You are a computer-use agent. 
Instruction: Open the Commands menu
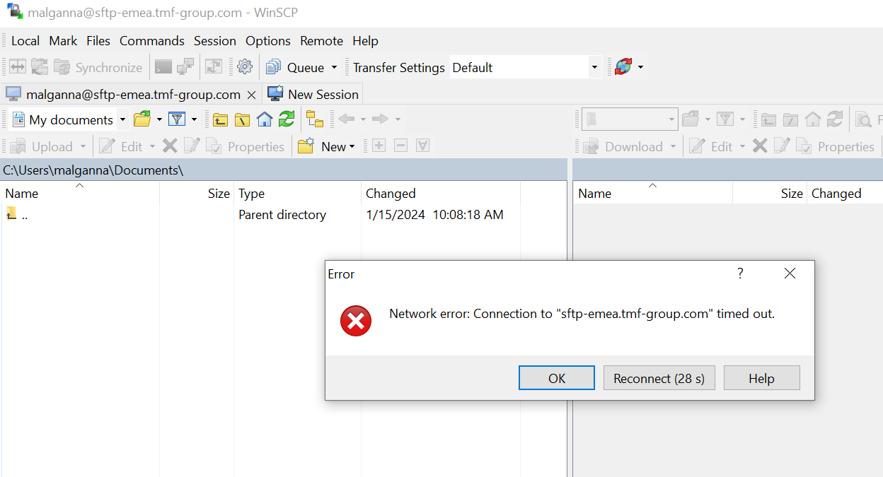tap(151, 41)
